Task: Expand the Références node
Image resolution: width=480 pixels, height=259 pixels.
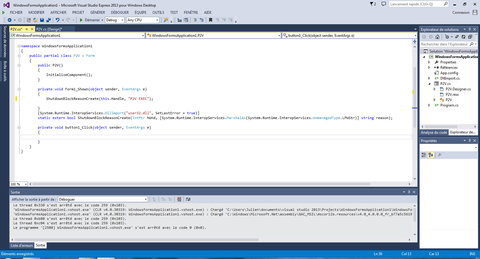Action: [429, 68]
